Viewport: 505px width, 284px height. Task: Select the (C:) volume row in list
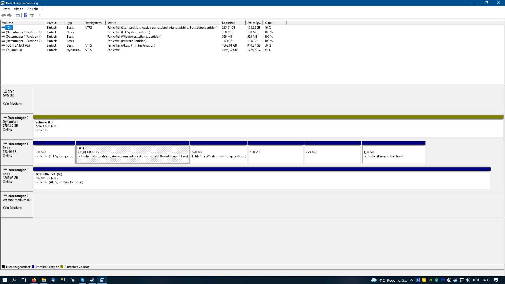pyautogui.click(x=143, y=28)
